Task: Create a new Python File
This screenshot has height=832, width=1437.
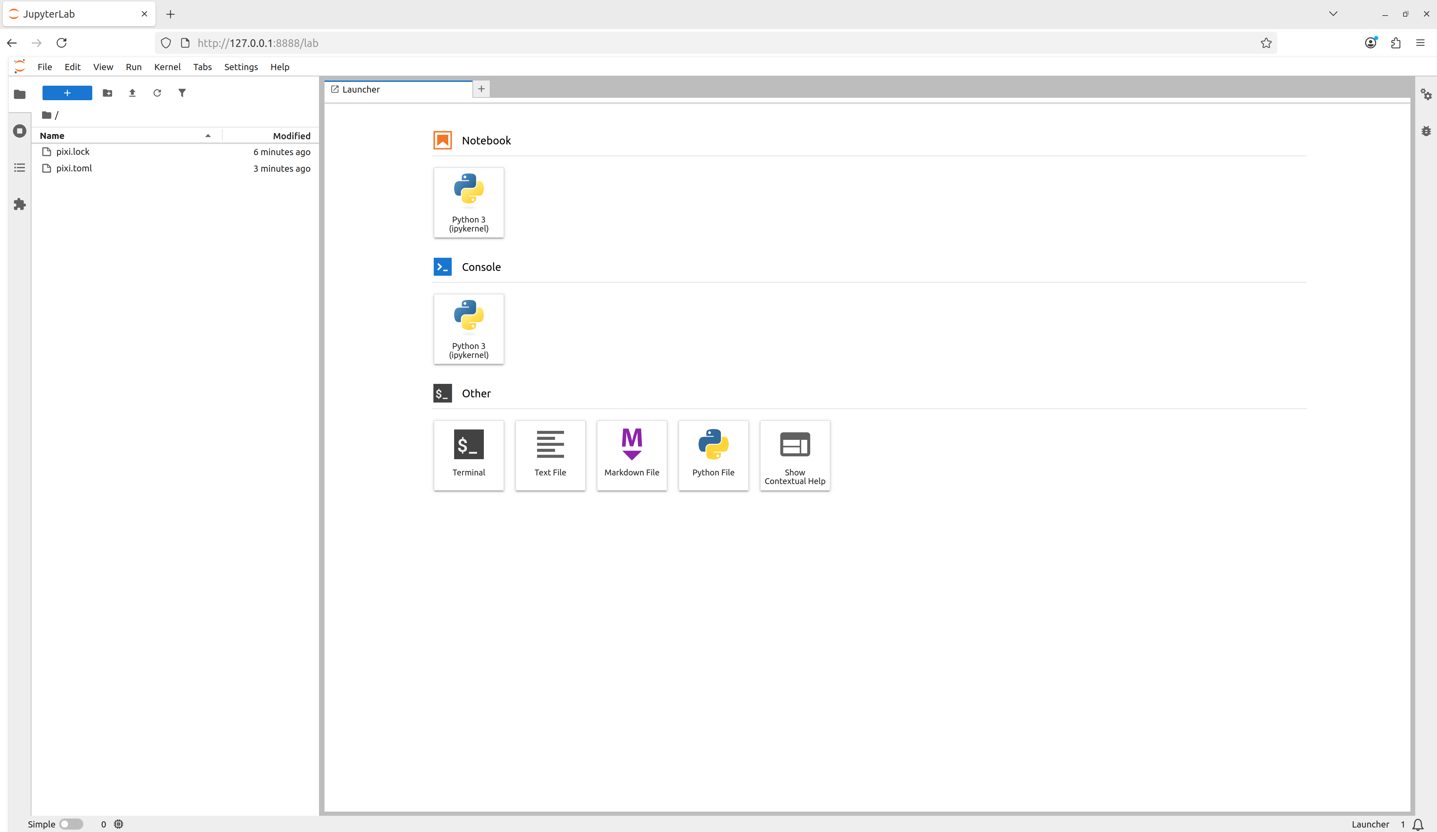Action: [713, 455]
